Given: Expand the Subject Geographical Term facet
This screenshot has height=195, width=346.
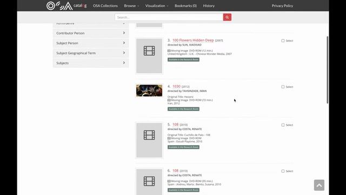Looking at the screenshot, I should pyautogui.click(x=91, y=53).
